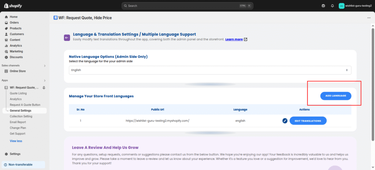This screenshot has height=170, width=375.
Task: Click the Non-transferable info badge
Action: 23,165
